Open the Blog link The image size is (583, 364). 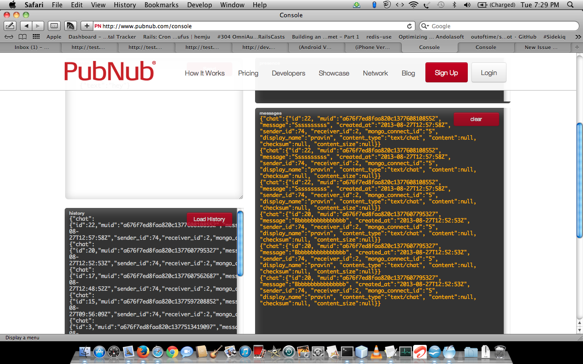click(408, 73)
